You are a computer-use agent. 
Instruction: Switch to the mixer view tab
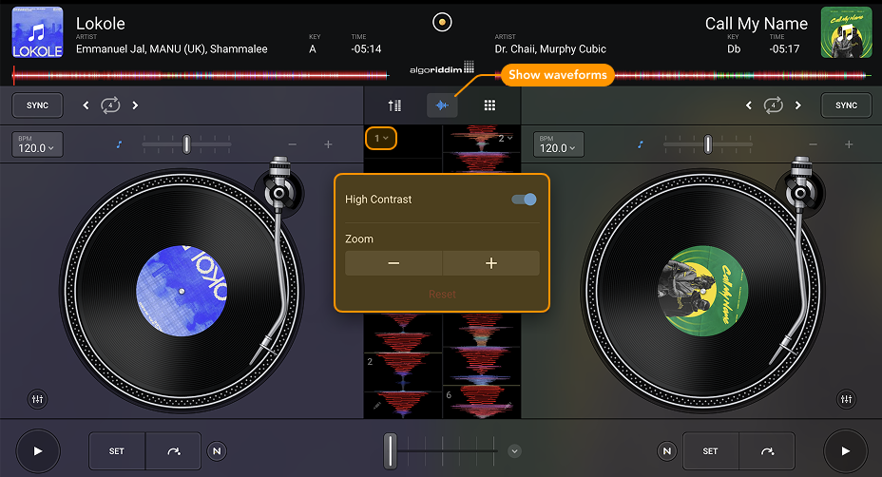[394, 105]
